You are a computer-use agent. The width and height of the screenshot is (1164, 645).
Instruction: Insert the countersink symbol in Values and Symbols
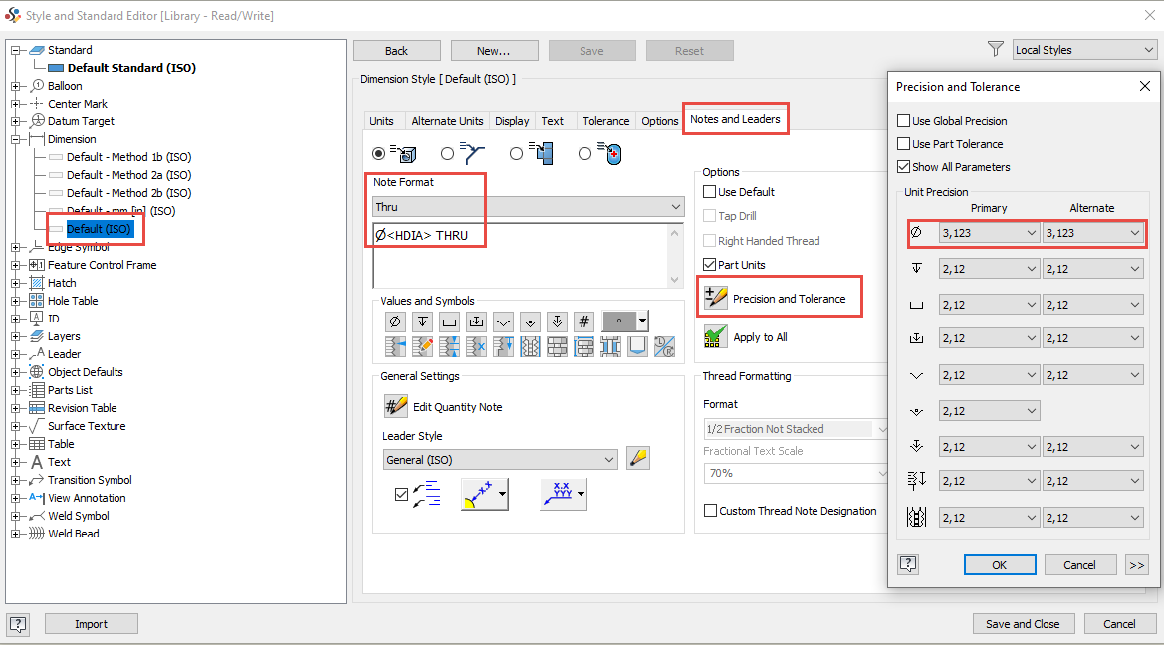point(503,322)
